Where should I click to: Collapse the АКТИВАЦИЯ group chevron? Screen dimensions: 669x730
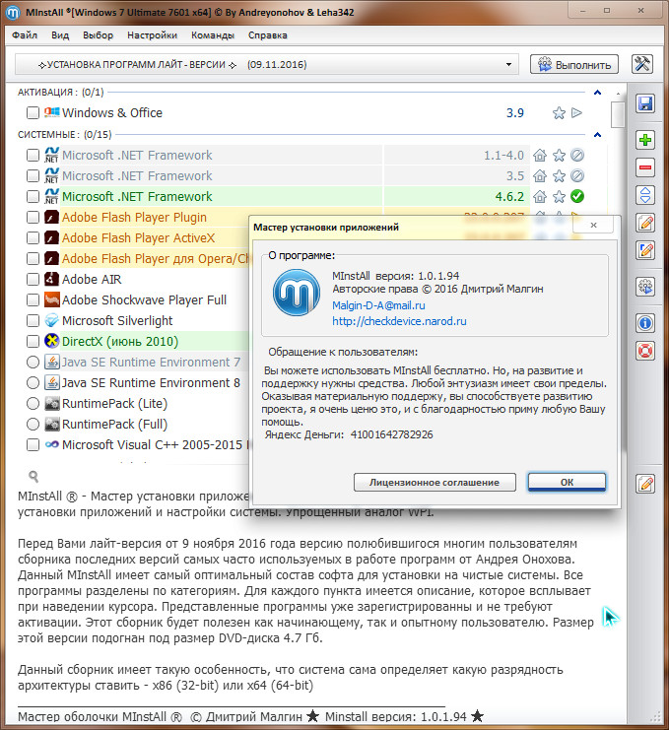click(x=598, y=93)
